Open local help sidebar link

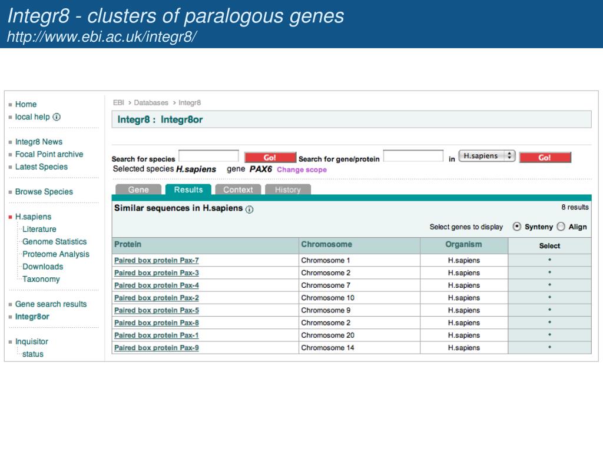tap(32, 117)
